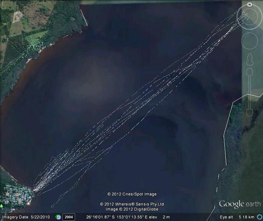The width and height of the screenshot is (263, 221).
Task: Click the look-around compass ring
Action: (249, 17)
